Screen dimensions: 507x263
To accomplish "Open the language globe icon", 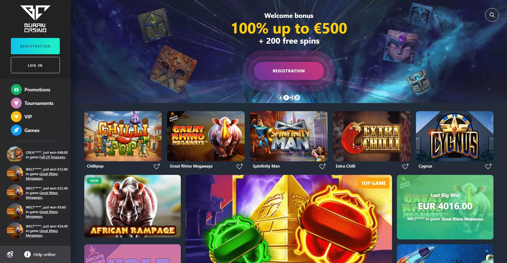I will (10, 254).
